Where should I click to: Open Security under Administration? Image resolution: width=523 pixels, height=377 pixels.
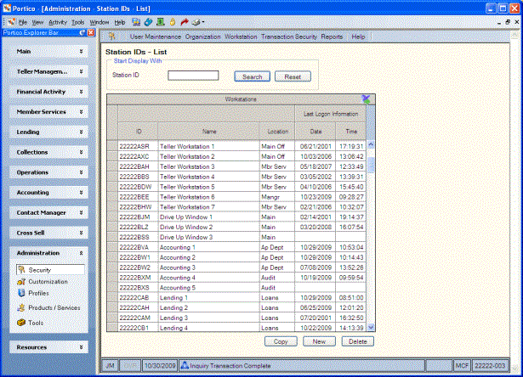click(50, 270)
